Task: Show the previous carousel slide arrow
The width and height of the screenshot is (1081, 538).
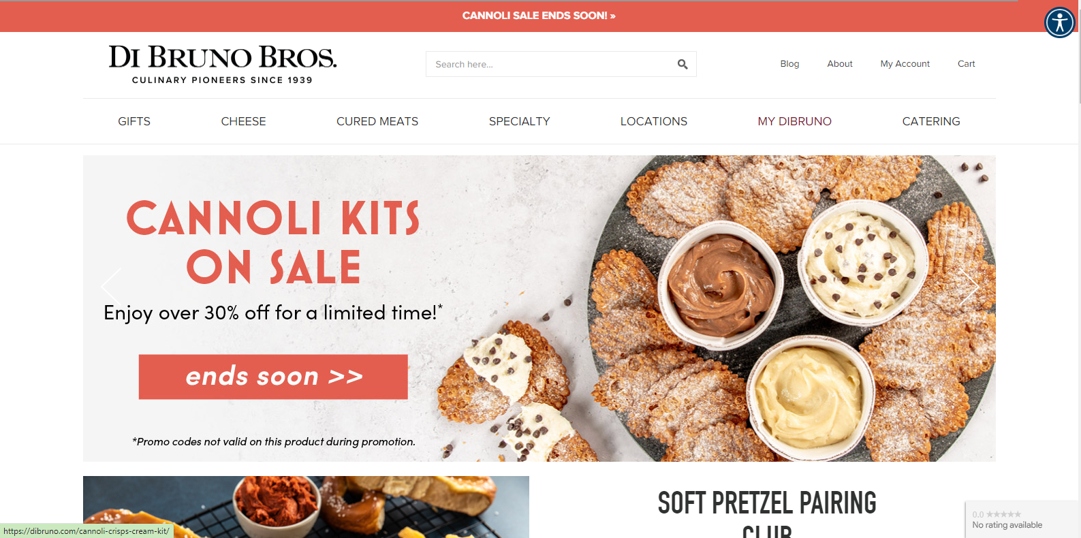Action: 112,287
